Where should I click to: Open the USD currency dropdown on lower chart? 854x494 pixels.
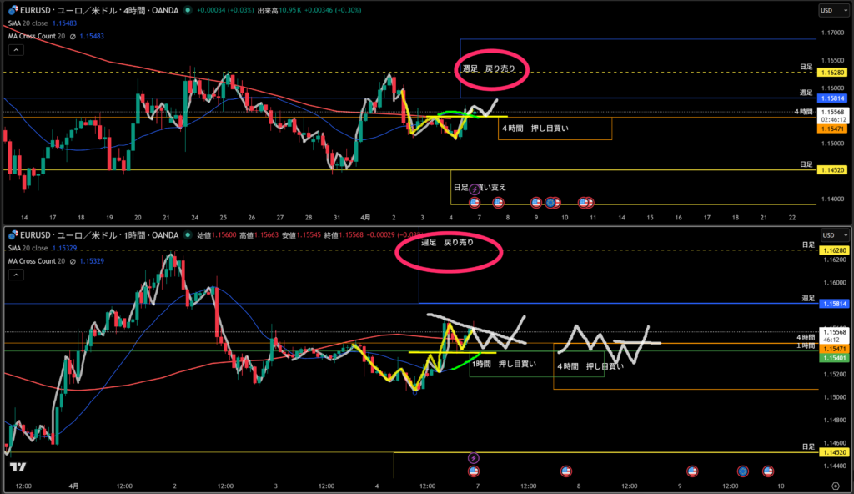[831, 235]
